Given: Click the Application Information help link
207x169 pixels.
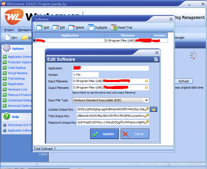Looking at the screenshot, I should tap(20, 130).
